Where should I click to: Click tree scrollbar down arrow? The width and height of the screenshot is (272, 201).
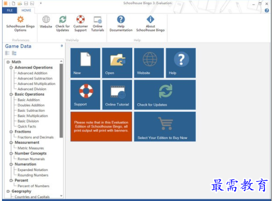tap(61, 196)
